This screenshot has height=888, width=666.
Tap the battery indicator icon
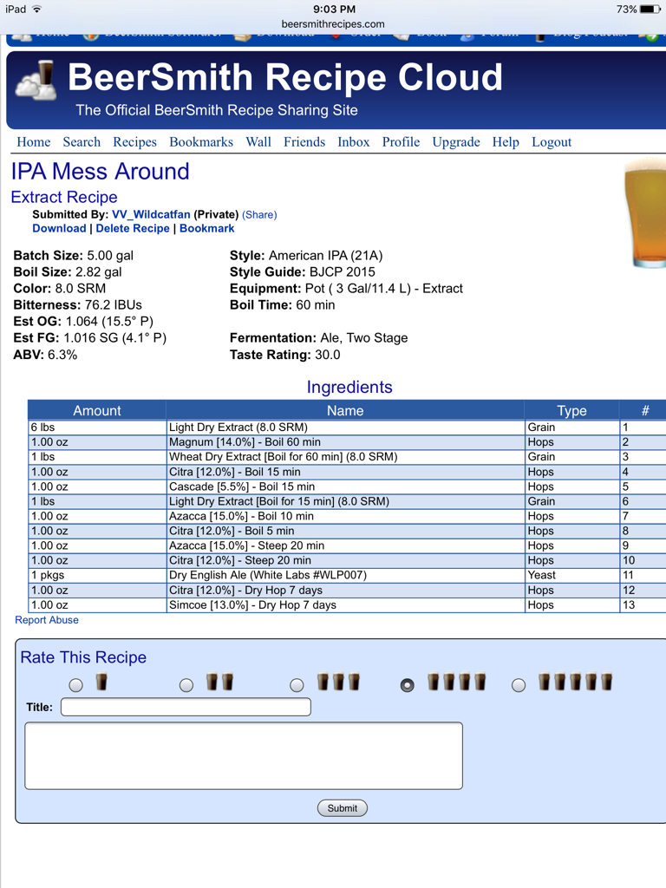coord(650,9)
